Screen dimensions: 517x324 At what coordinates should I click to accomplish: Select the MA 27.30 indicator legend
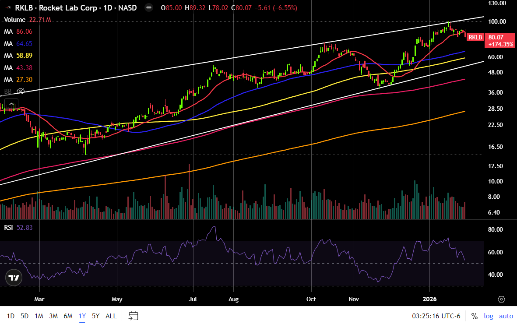pyautogui.click(x=18, y=80)
